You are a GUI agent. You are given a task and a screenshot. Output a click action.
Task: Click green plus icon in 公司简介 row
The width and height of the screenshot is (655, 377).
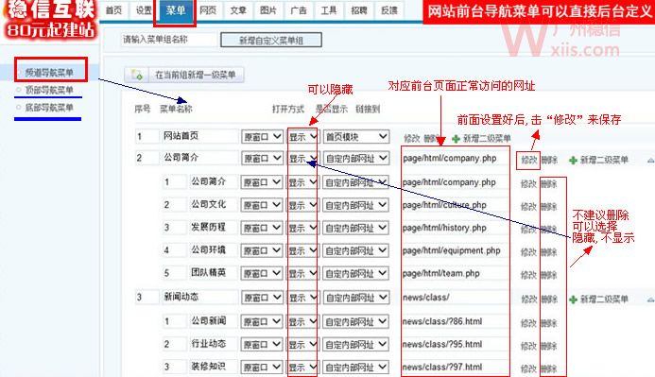[x=573, y=161]
